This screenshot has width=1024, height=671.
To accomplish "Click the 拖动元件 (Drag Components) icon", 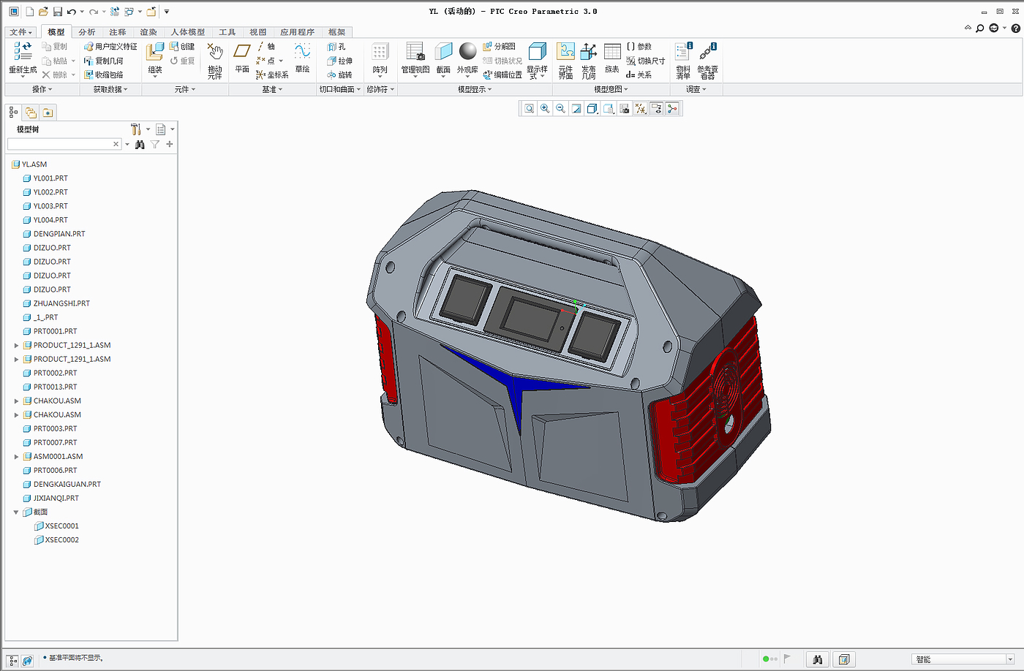I will click(x=214, y=52).
